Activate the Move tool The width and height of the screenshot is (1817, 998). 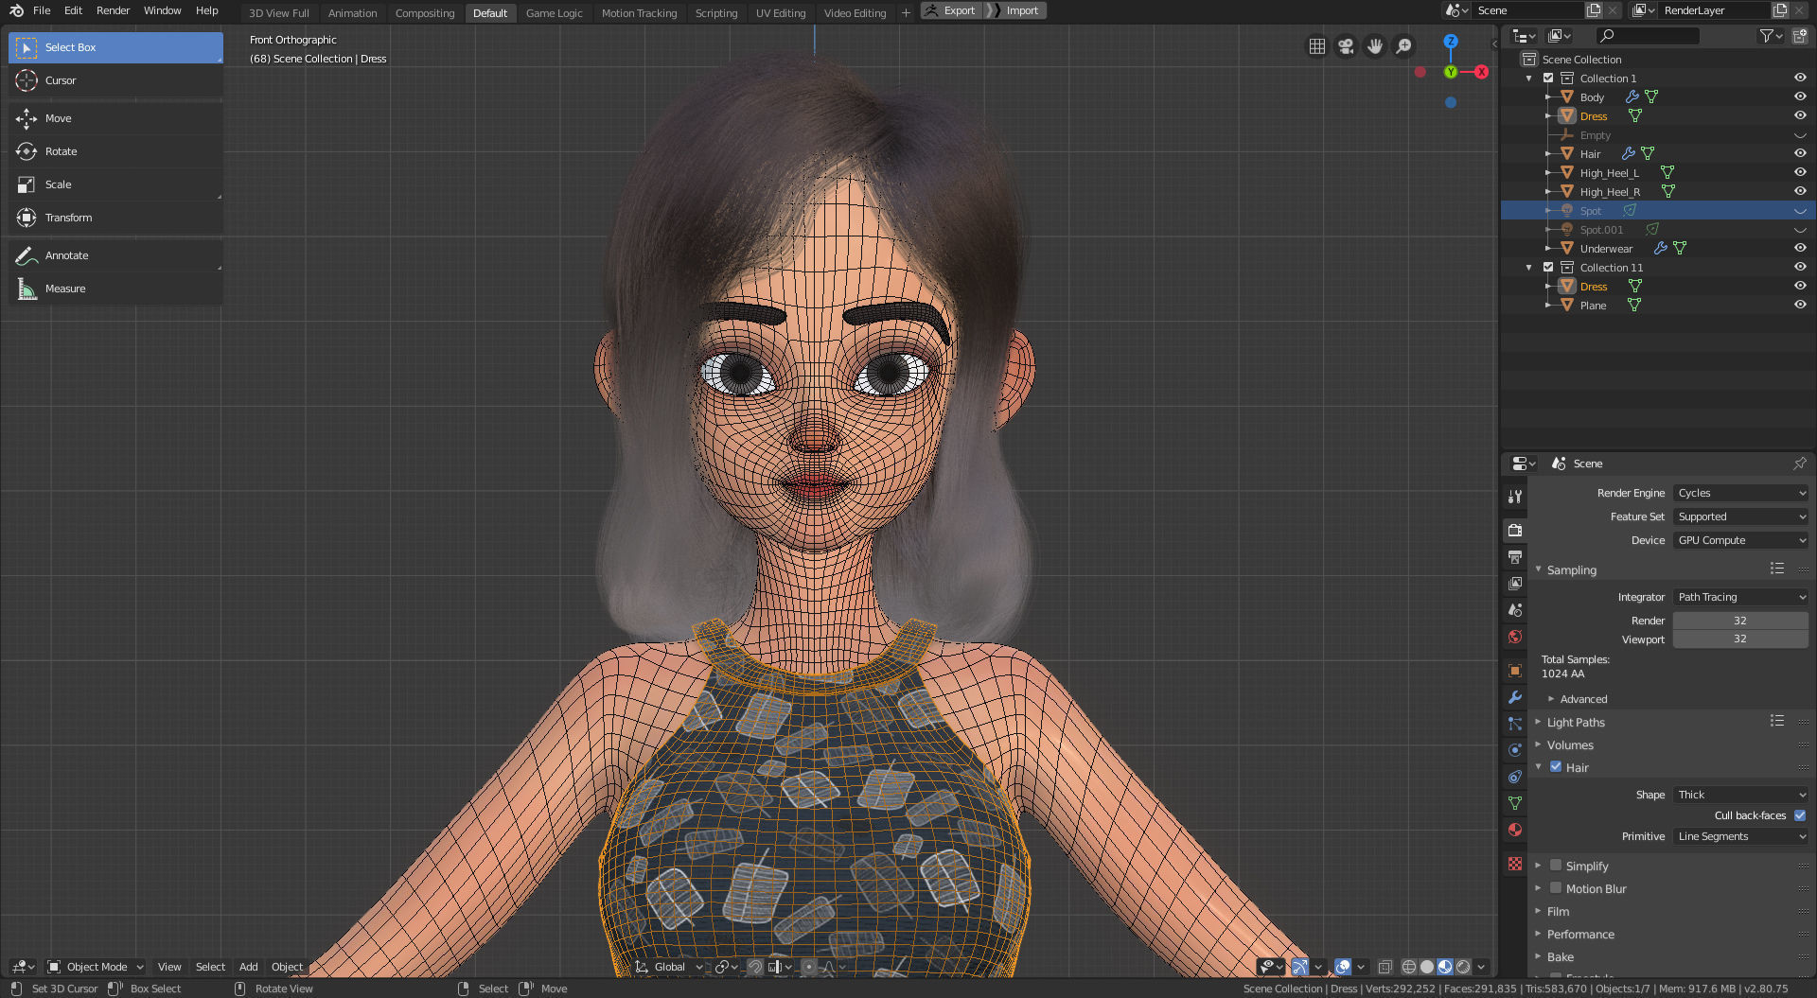pos(115,118)
